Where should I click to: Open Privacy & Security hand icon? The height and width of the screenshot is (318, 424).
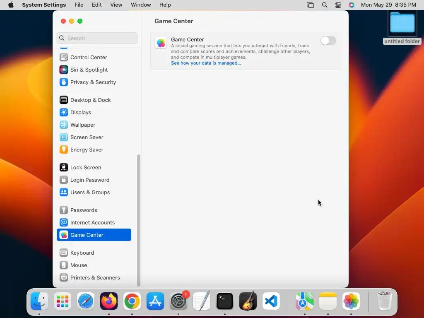(x=63, y=82)
